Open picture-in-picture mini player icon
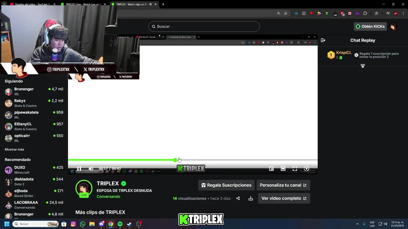The height and width of the screenshot is (229, 408). [272, 169]
